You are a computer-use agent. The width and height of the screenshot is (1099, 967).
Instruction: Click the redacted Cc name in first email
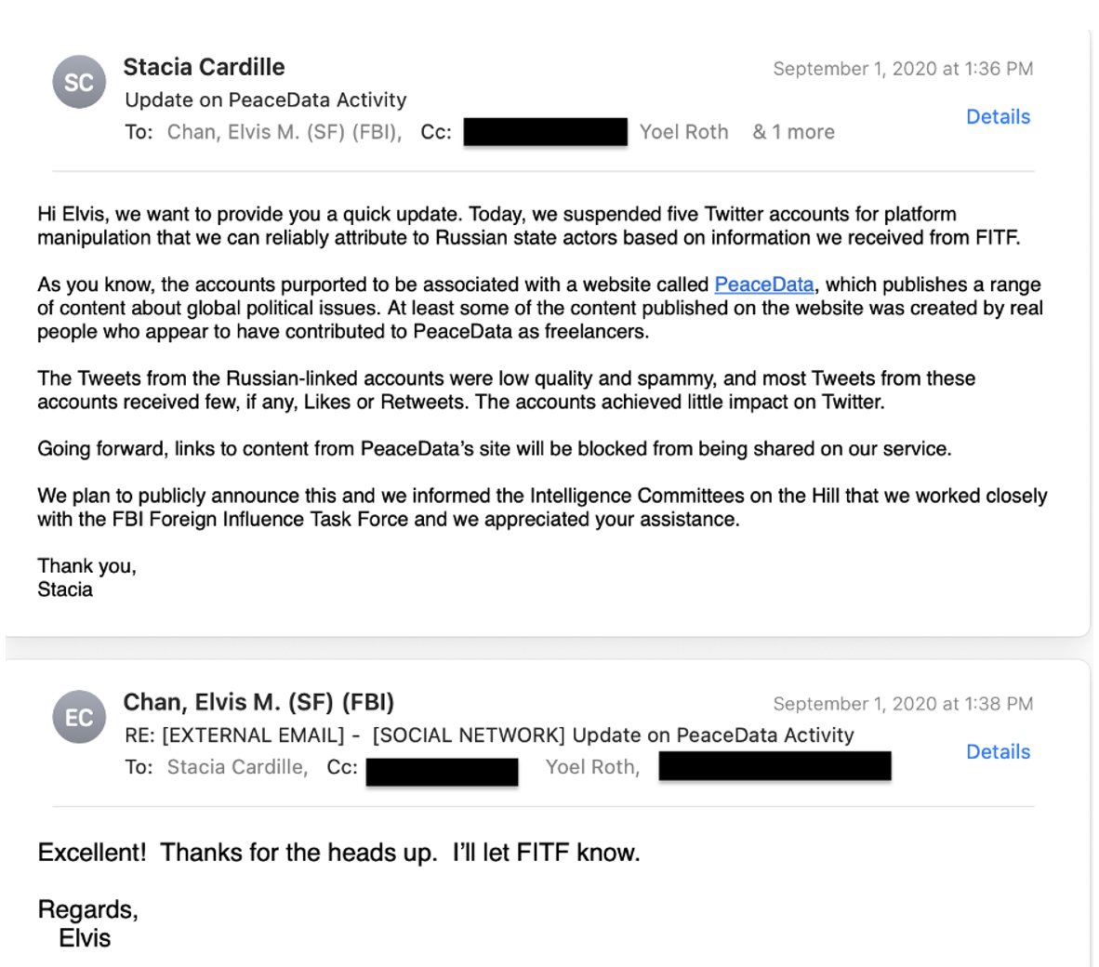pos(545,131)
